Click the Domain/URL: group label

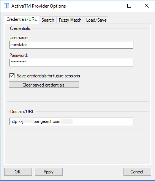click(x=23, y=112)
